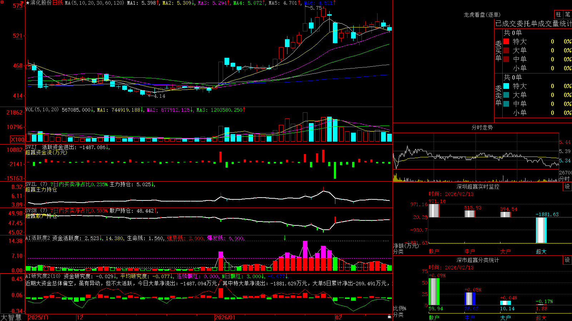
Task: Click 超赢资金流(万元) label
Action: click(x=46, y=152)
